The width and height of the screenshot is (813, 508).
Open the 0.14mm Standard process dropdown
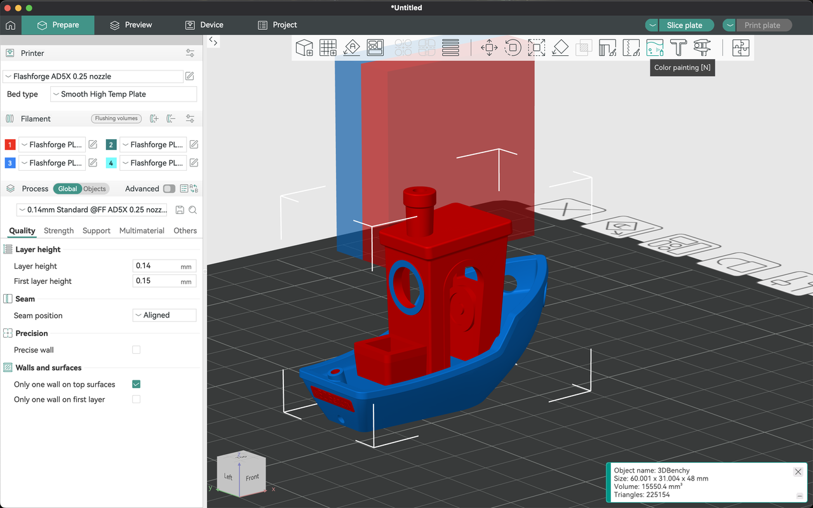point(93,210)
